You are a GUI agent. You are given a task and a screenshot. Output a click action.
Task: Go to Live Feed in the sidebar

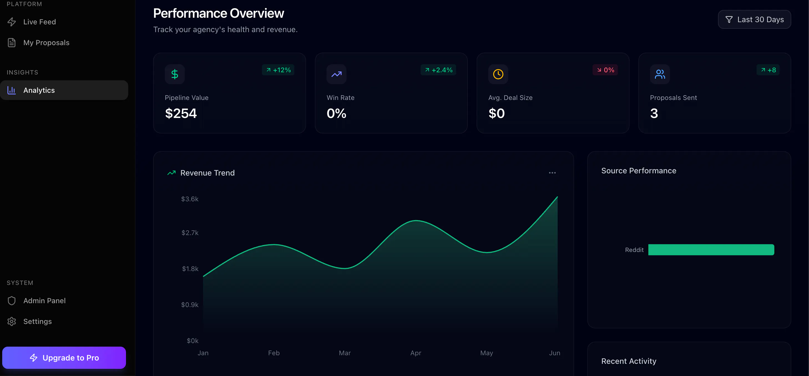coord(64,22)
